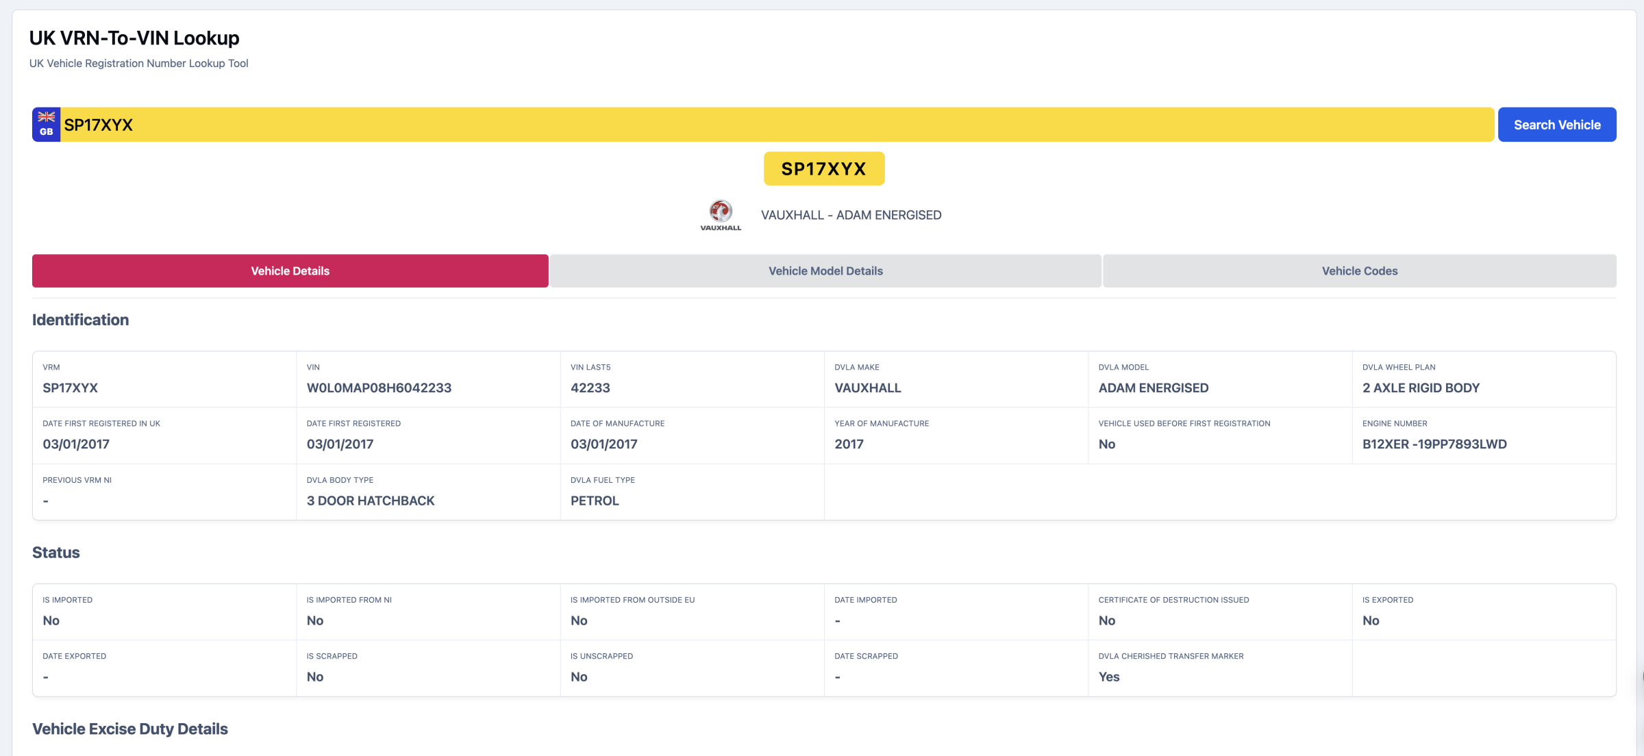Click the Is Imported From NI value
This screenshot has height=756, width=1644.
315,621
